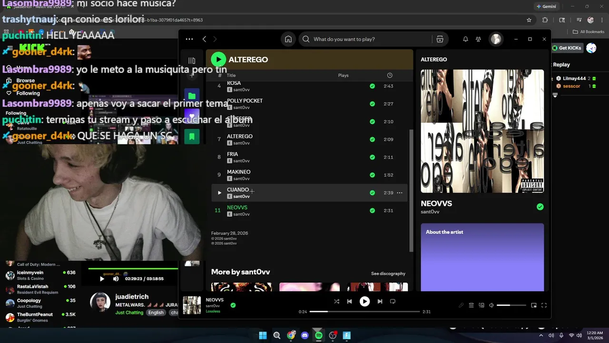Viewport: 609px width, 343px height.
Task: Click See discography link
Action: [388, 273]
